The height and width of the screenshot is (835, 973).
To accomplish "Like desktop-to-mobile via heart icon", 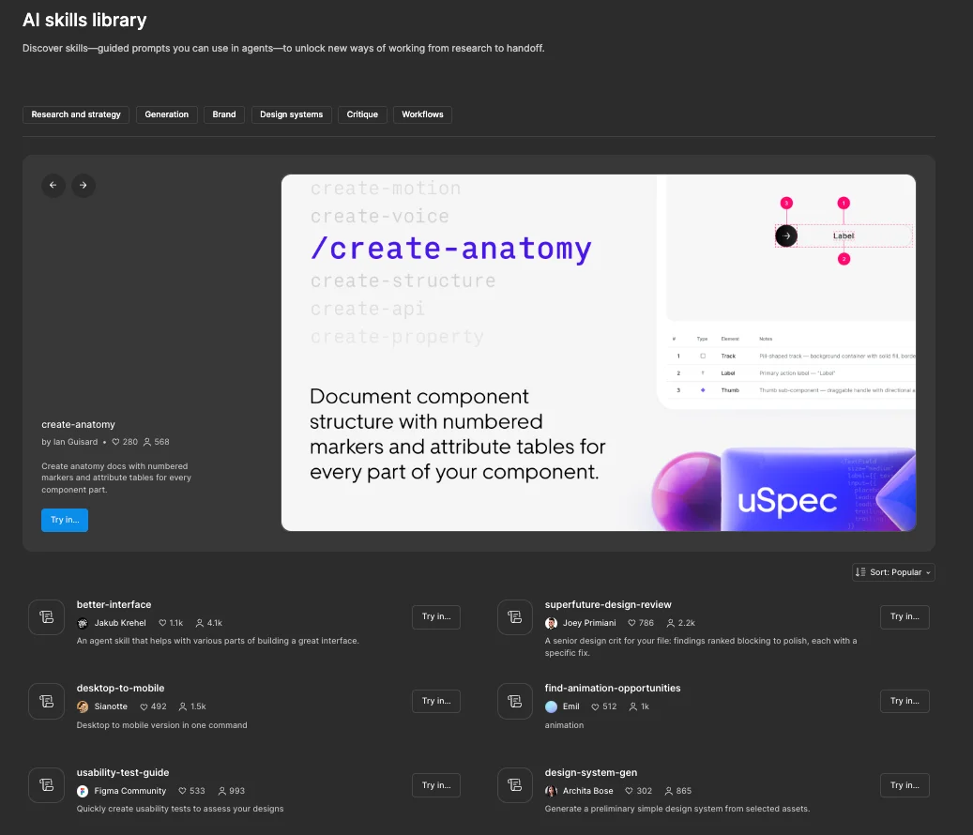I will click(144, 706).
